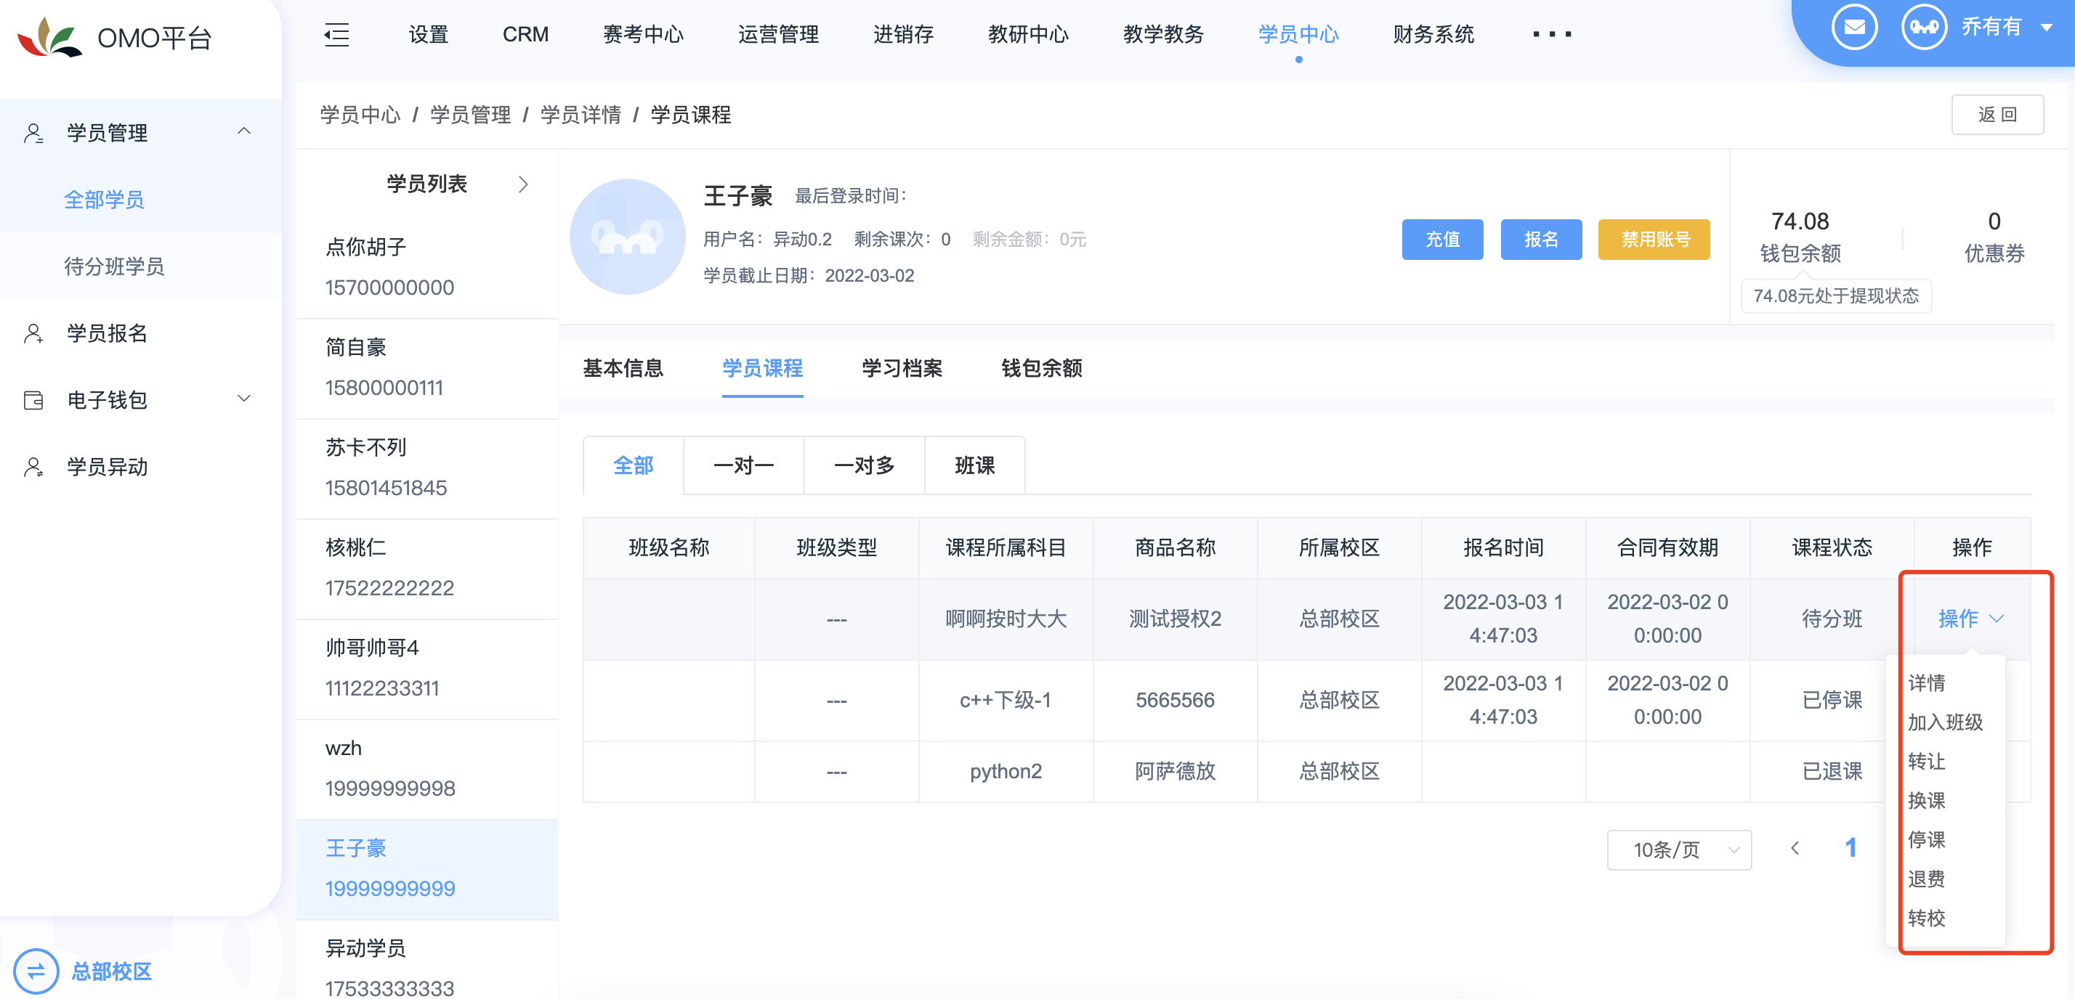
Task: Open the 学员中心 top menu
Action: click(x=1298, y=35)
